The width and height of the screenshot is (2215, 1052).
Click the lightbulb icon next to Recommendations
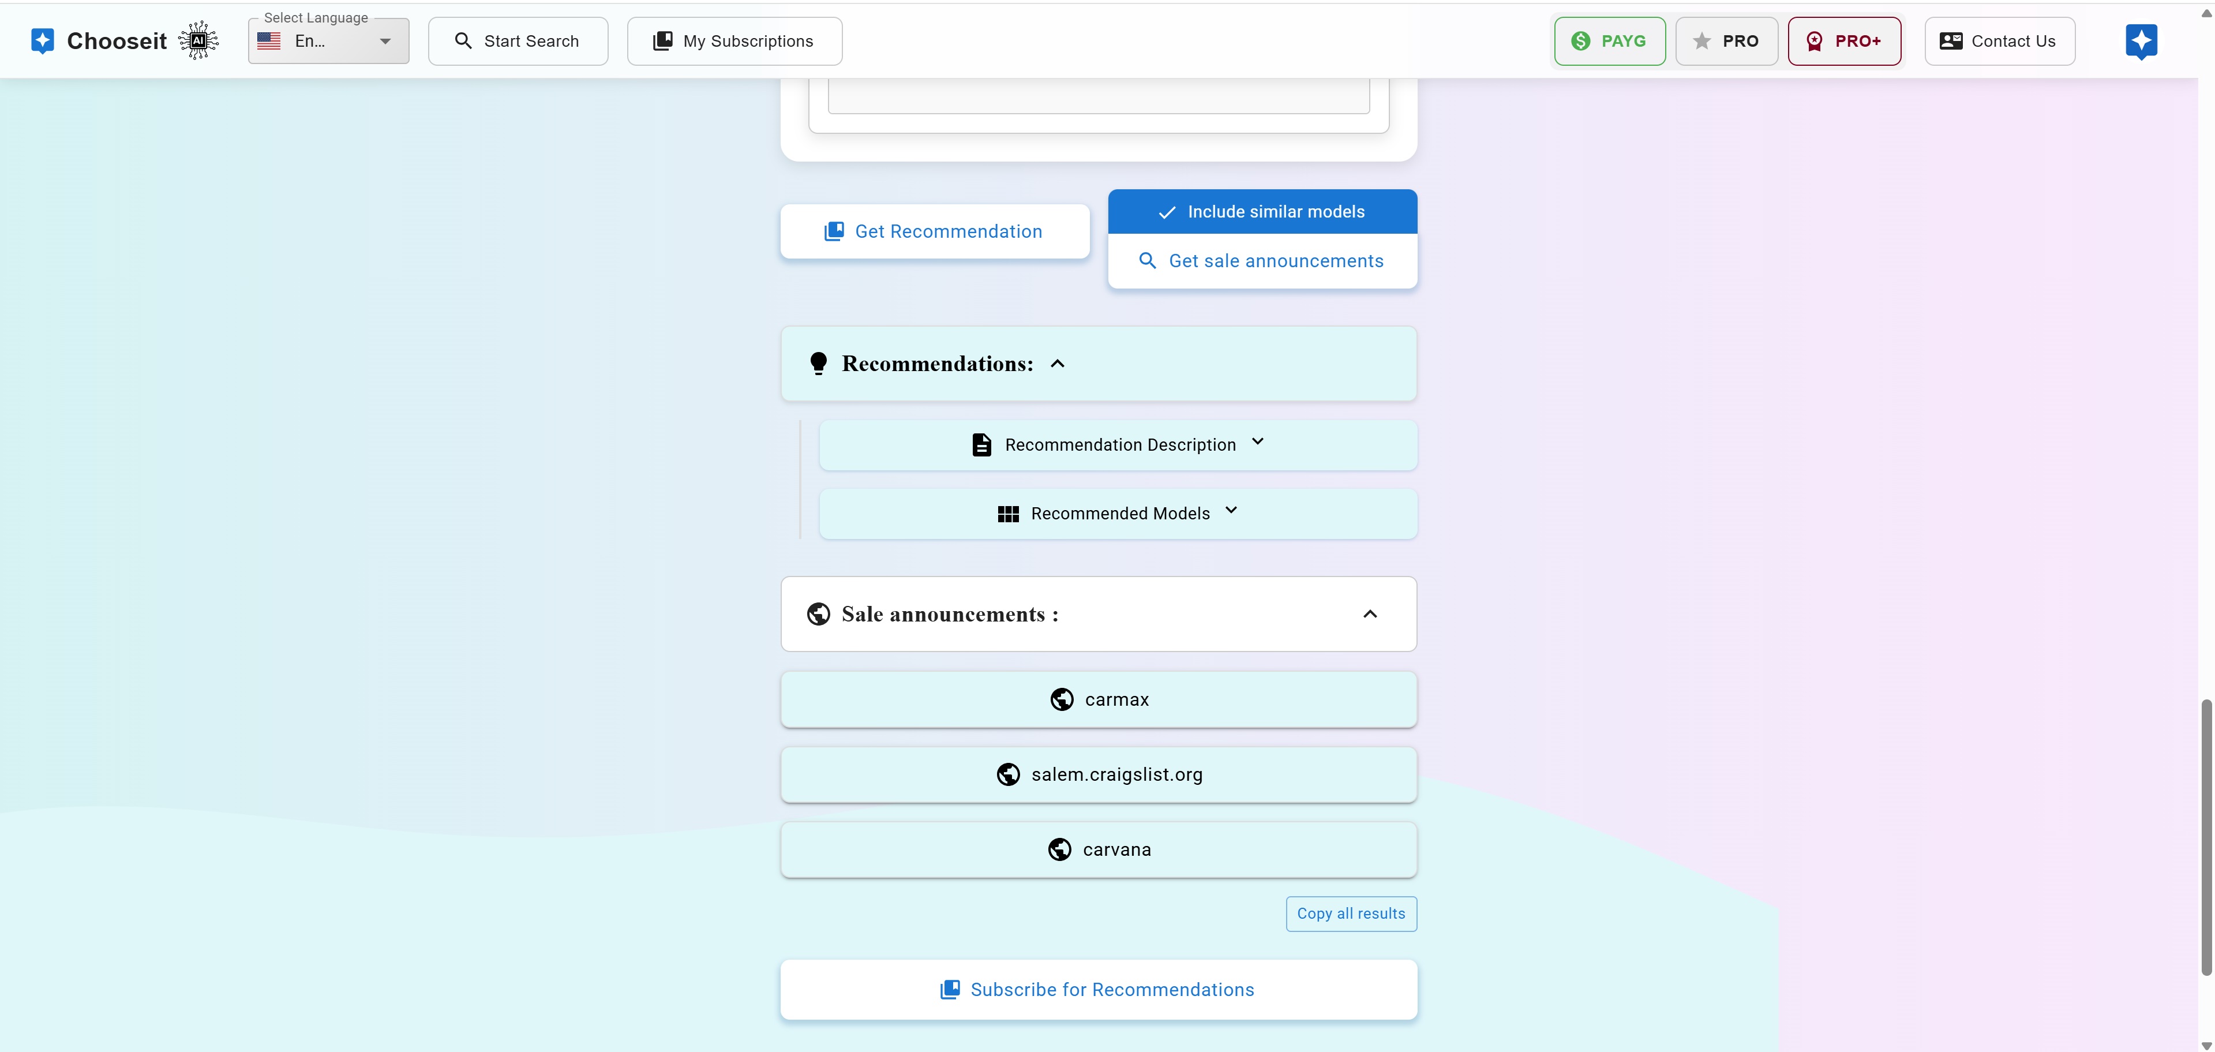[x=819, y=364]
